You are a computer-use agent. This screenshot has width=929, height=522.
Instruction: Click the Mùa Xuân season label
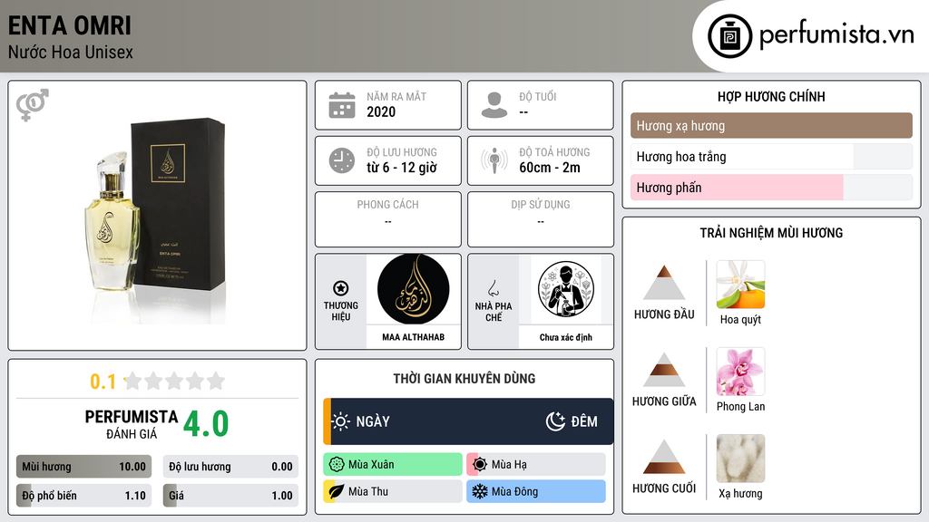click(x=371, y=465)
